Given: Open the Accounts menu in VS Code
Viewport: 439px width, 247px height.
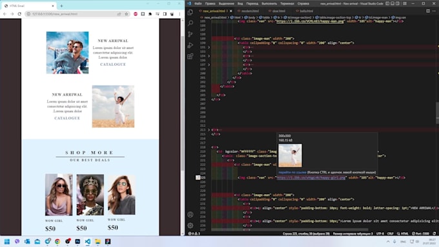Looking at the screenshot, I should coord(190,215).
